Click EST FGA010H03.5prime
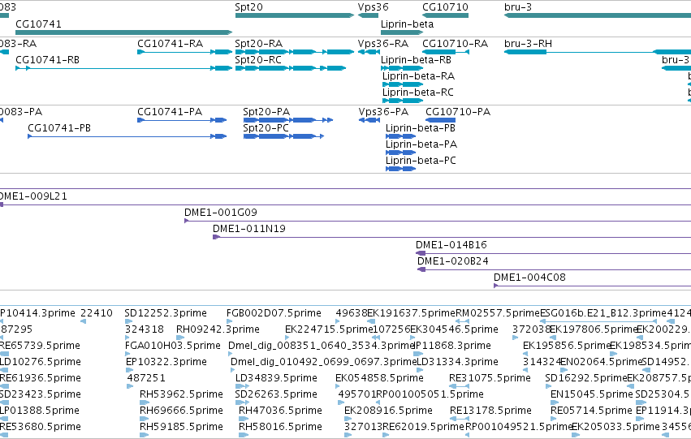The image size is (691, 439). click(x=129, y=354)
